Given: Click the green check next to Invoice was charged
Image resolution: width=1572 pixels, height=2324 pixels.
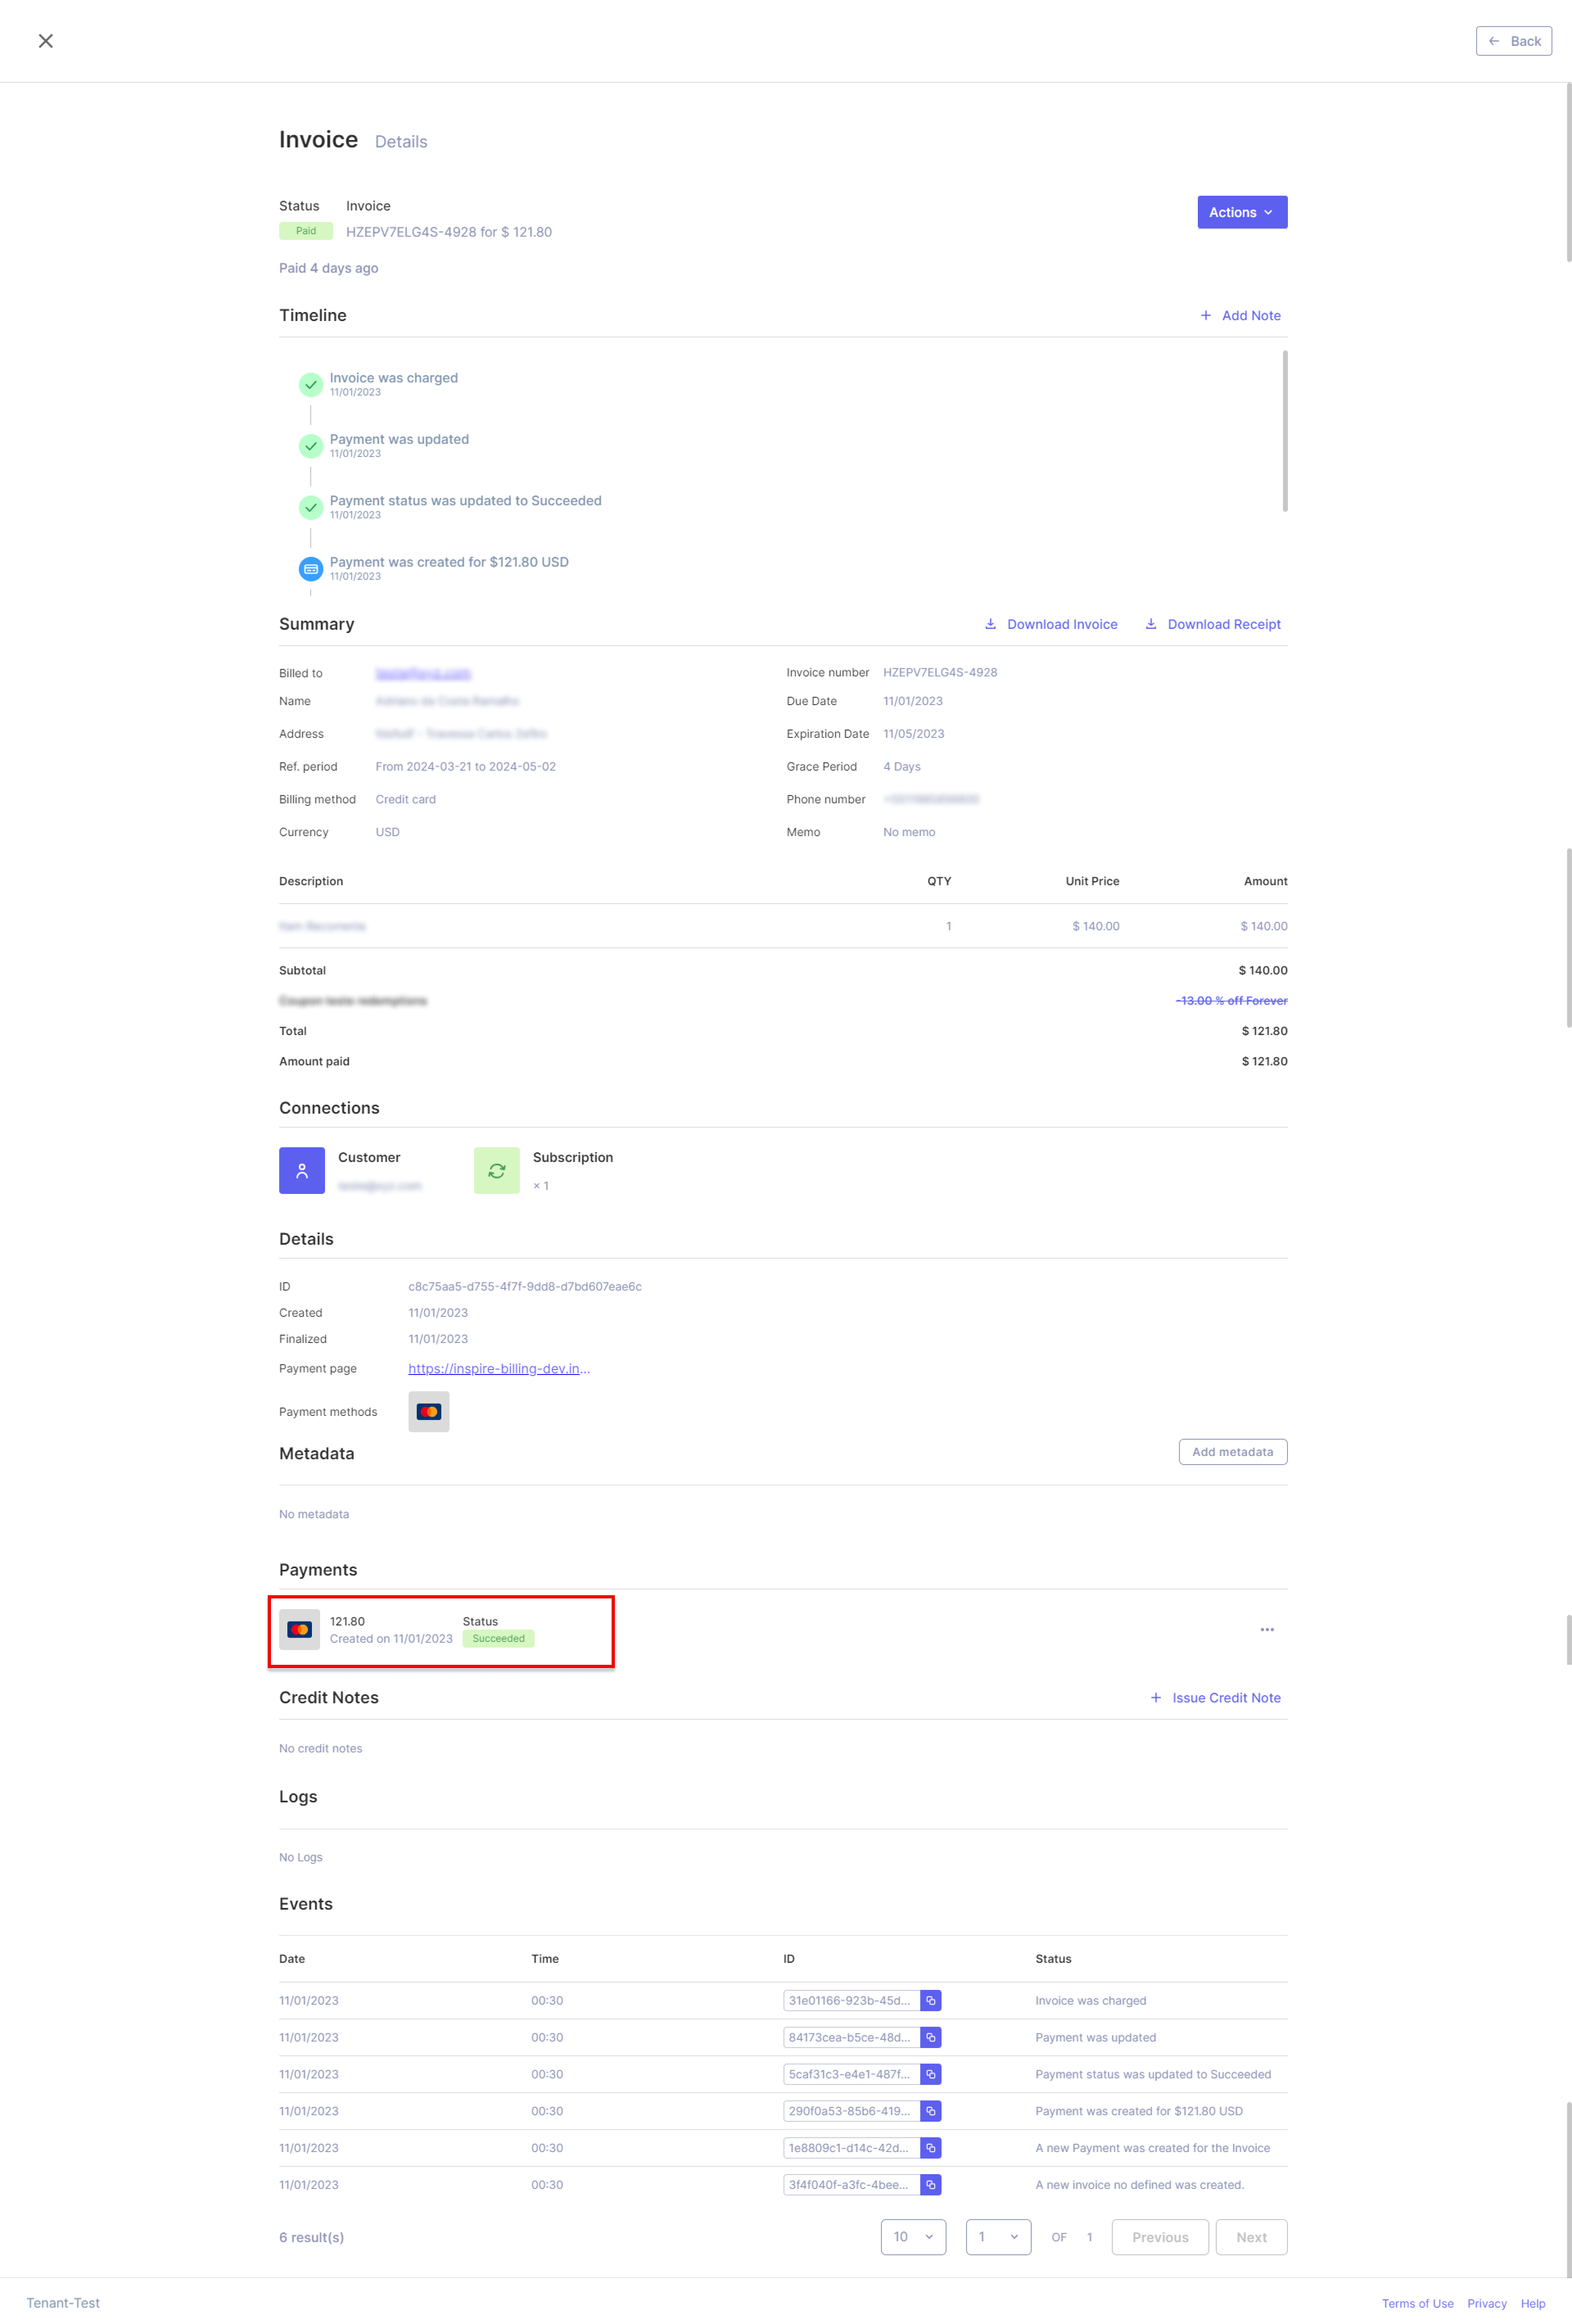Looking at the screenshot, I should pyautogui.click(x=311, y=384).
